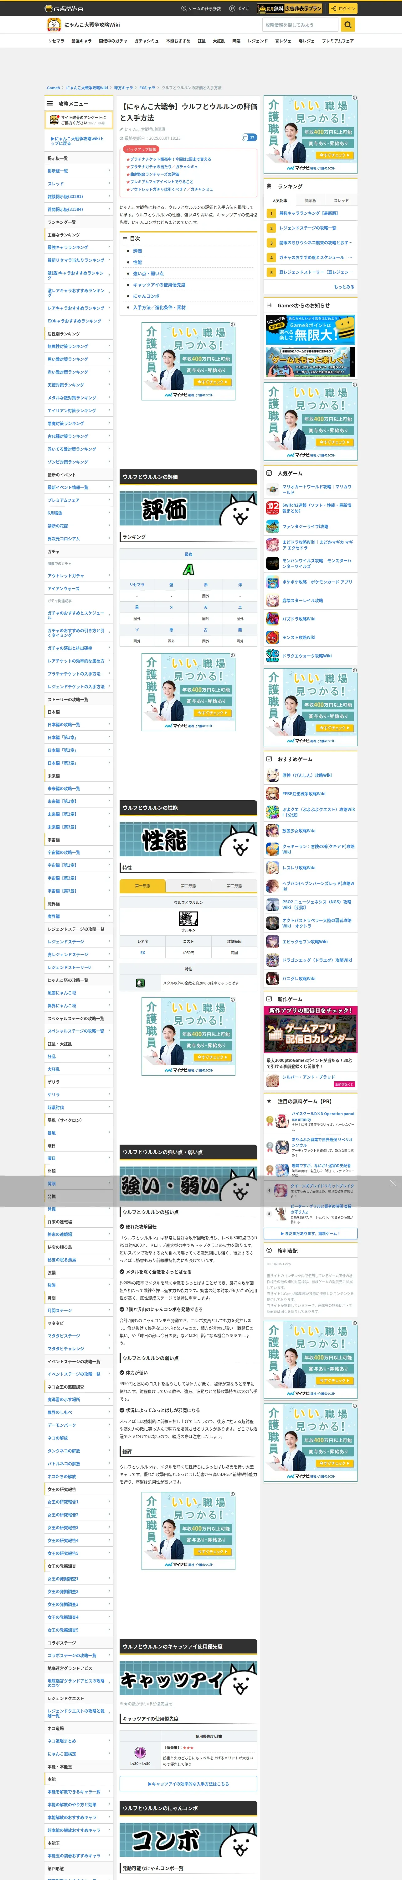Open the 最強キャラ navigation menu

tap(81, 41)
